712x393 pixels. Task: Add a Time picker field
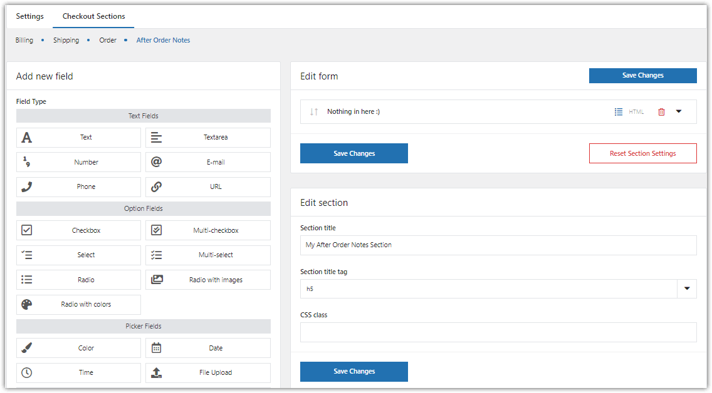pyautogui.click(x=78, y=372)
